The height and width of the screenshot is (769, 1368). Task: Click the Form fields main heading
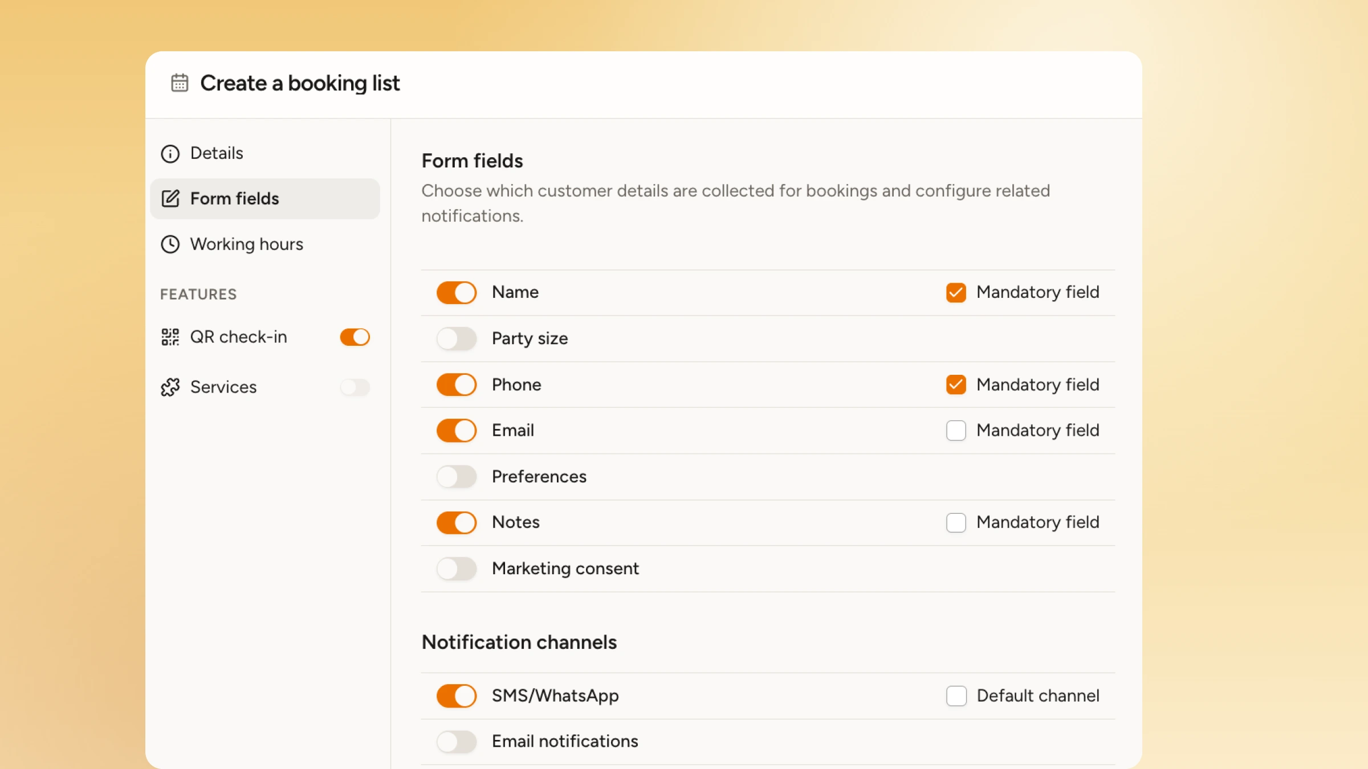click(472, 161)
